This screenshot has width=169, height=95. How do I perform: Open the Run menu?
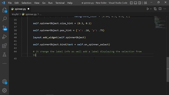[50, 3]
